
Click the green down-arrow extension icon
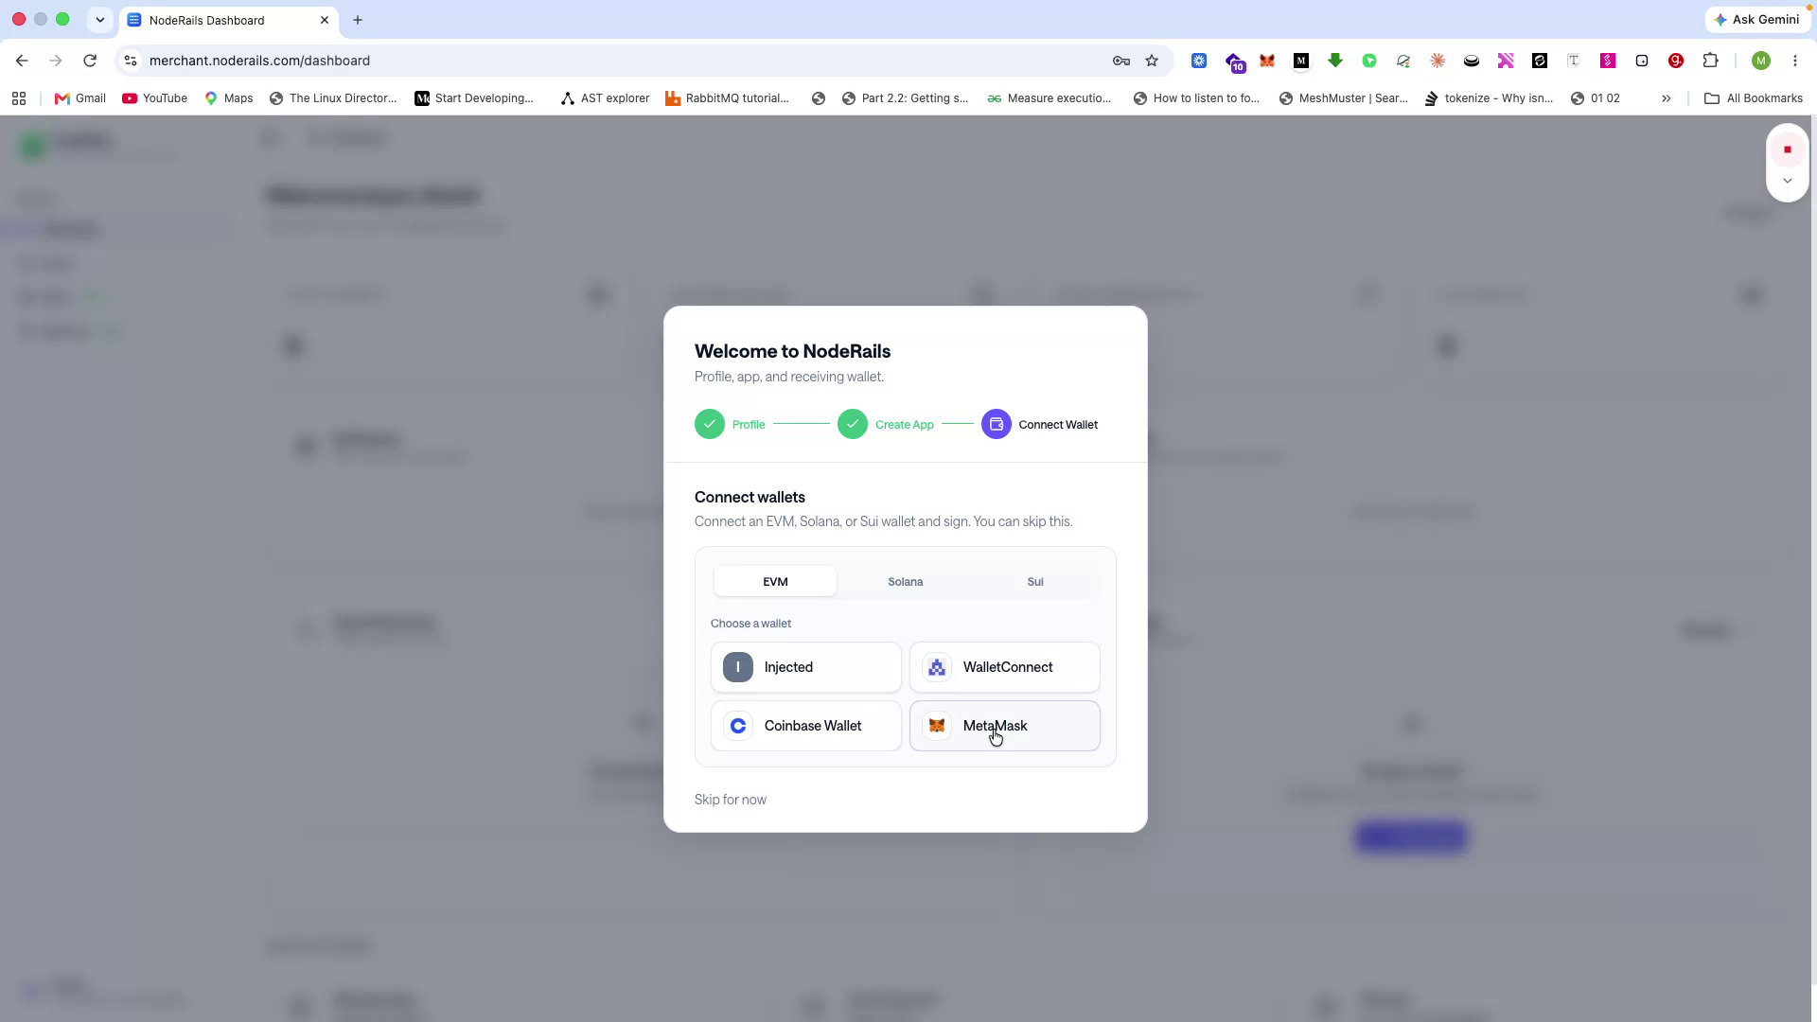(x=1335, y=61)
